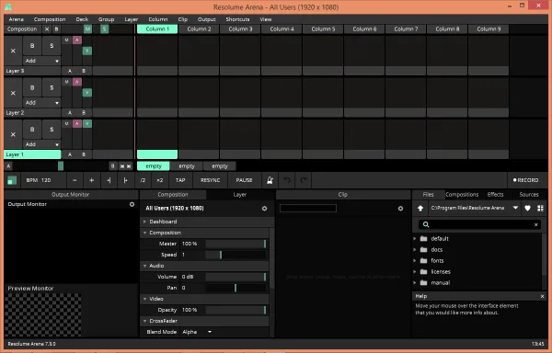Decrease BPM with minus button

click(75, 180)
